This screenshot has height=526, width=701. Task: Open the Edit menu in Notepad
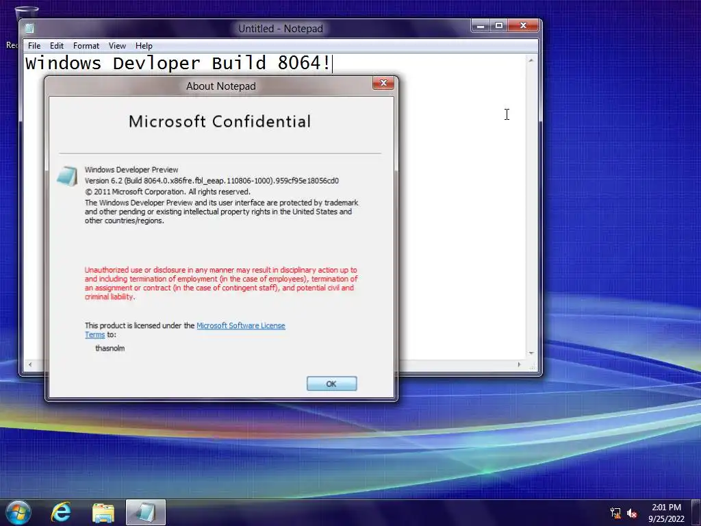[x=56, y=46]
